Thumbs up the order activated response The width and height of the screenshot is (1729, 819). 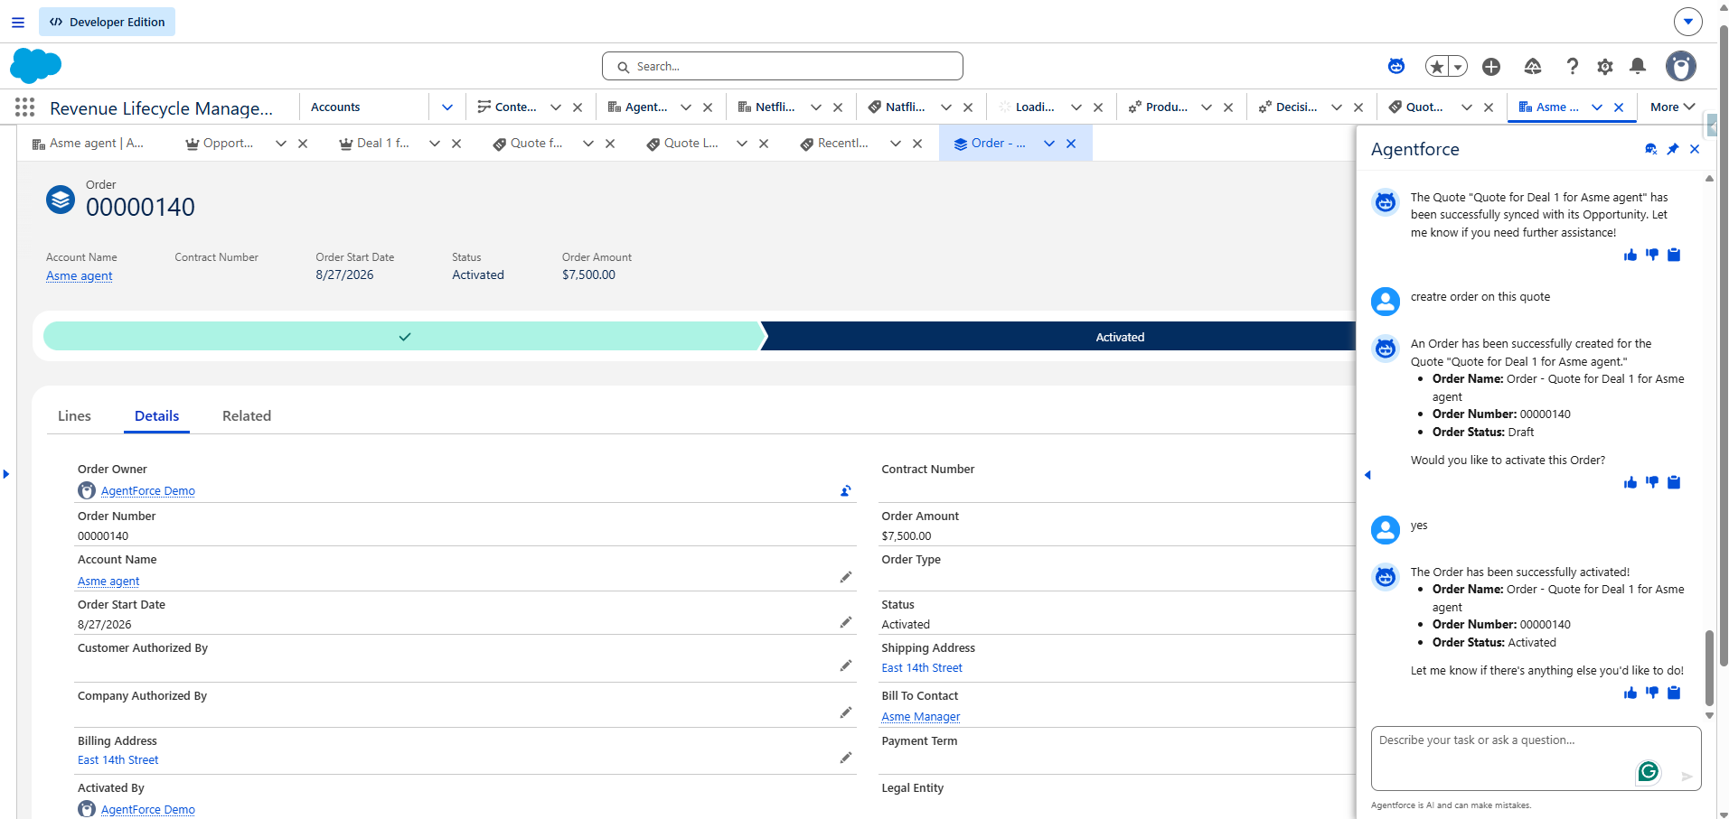pyautogui.click(x=1630, y=693)
